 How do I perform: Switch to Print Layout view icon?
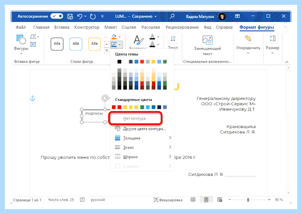206,200
